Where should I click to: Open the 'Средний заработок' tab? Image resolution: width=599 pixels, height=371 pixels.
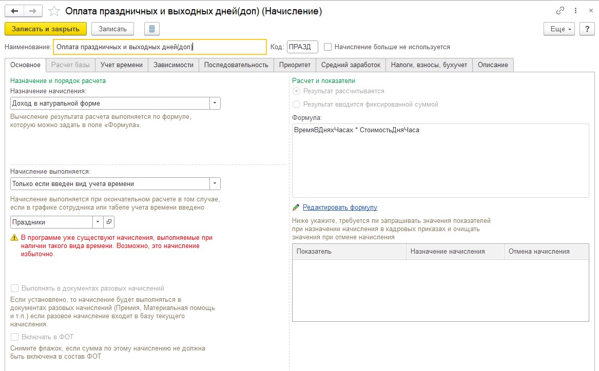point(351,65)
